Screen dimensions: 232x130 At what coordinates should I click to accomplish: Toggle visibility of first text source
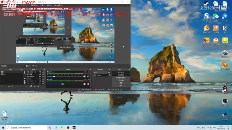[40, 72]
